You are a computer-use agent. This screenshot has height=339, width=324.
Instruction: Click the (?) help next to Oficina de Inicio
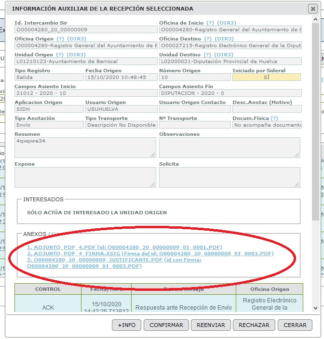coord(210,23)
